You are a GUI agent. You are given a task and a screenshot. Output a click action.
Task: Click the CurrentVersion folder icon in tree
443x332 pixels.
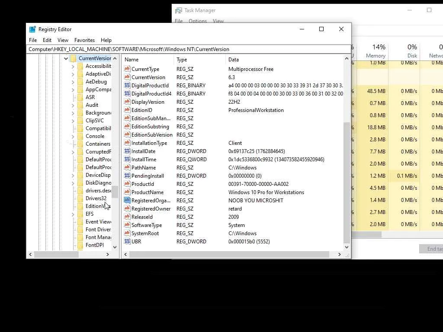pyautogui.click(x=73, y=58)
